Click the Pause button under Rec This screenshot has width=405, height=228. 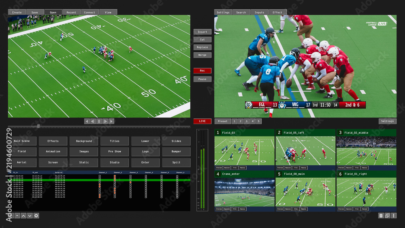tap(202, 79)
